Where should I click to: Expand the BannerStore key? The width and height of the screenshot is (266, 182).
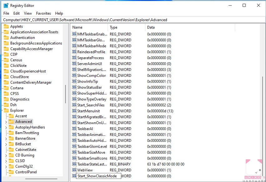click(6, 138)
